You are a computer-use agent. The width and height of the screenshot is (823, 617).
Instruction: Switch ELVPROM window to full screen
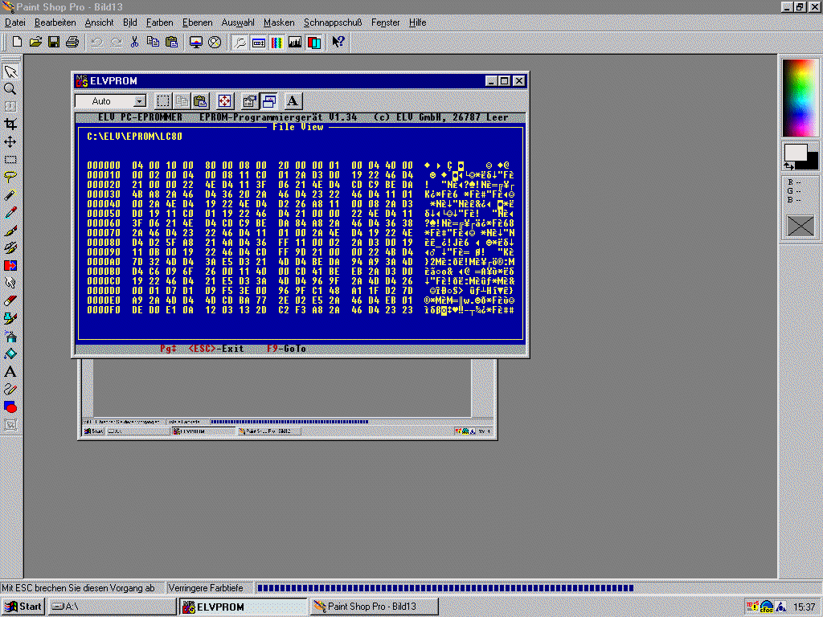(225, 100)
